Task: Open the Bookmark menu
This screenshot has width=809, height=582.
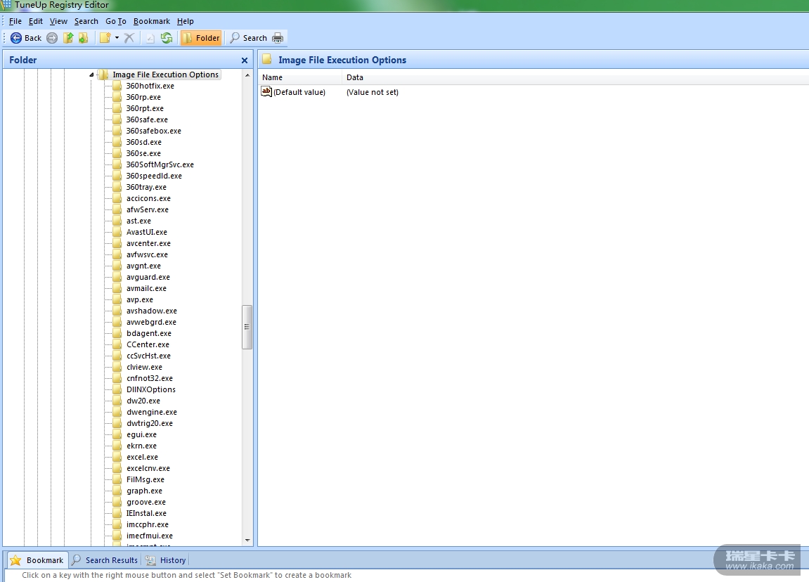Action: tap(151, 21)
